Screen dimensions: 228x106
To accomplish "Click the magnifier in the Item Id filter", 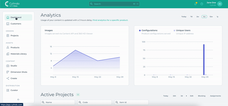I will (x=117, y=102).
